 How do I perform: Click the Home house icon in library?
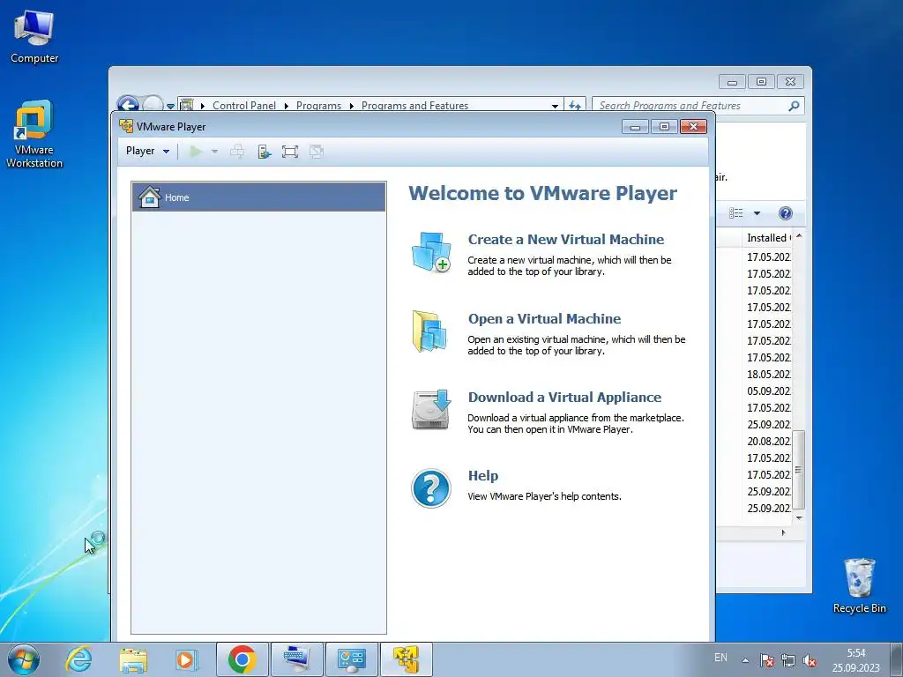pos(149,197)
